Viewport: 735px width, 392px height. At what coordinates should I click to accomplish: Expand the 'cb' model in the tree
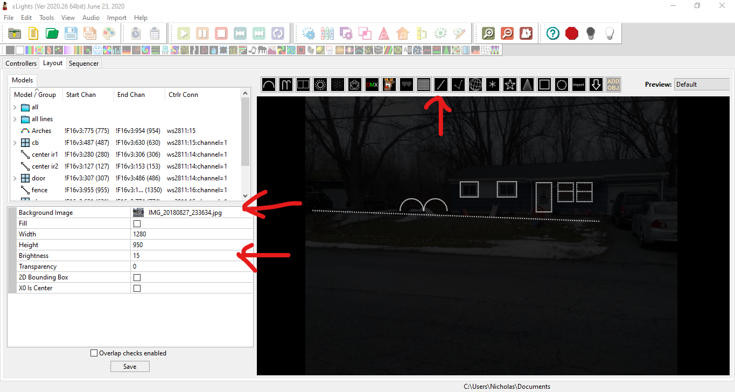click(15, 142)
